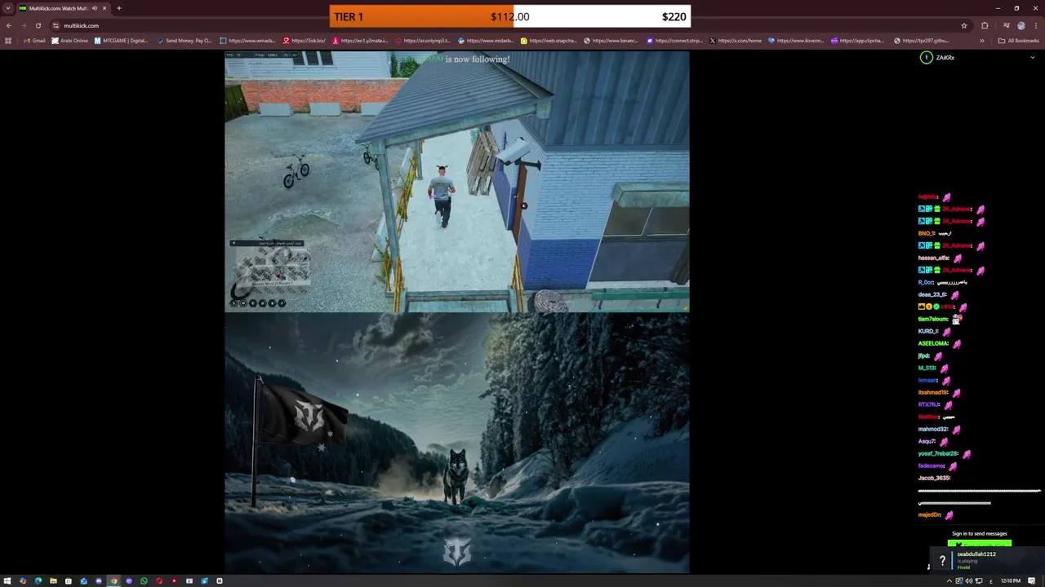Open the x.com/home bookmark
Screen dimensions: 1045x587
[736, 40]
